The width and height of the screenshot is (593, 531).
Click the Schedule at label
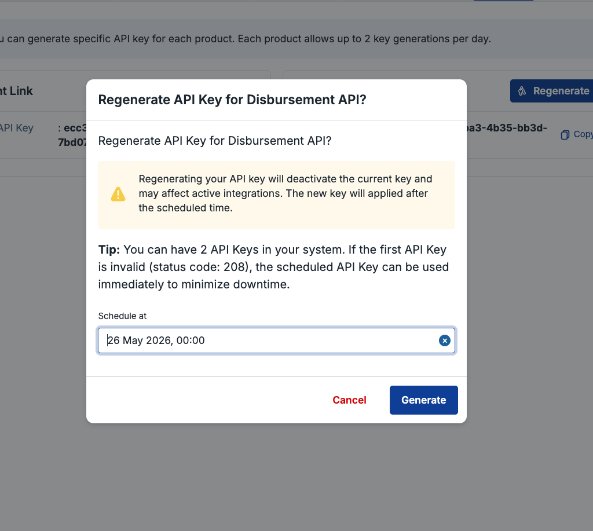pyautogui.click(x=122, y=316)
